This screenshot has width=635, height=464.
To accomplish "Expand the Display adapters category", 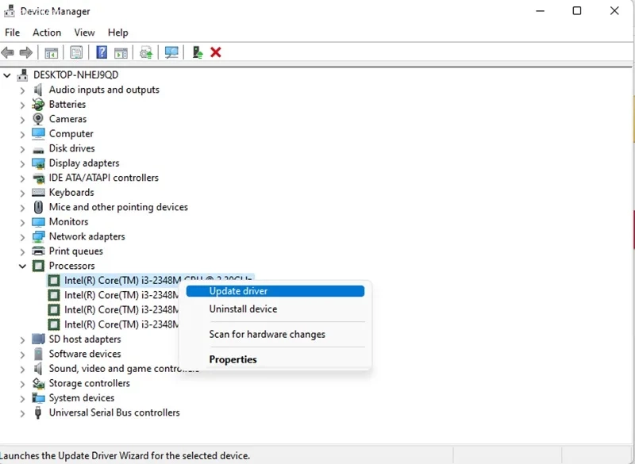I will (x=22, y=163).
